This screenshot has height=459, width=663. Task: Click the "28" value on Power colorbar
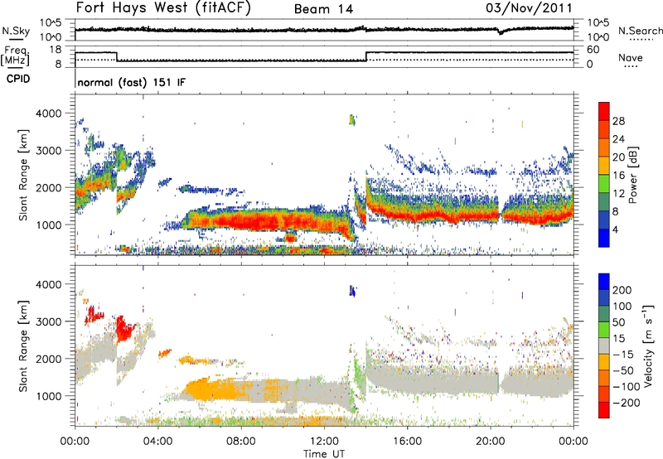[618, 121]
